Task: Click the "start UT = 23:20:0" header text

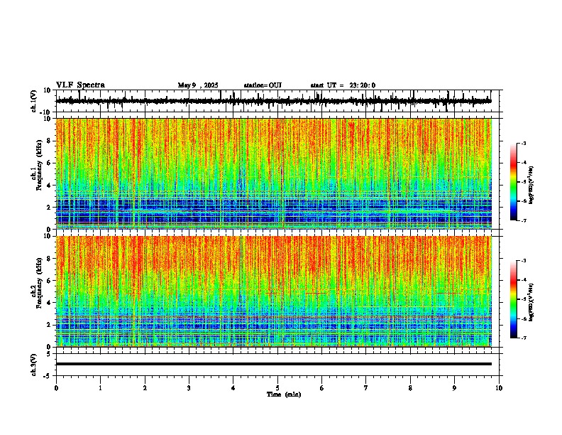Action: click(343, 85)
